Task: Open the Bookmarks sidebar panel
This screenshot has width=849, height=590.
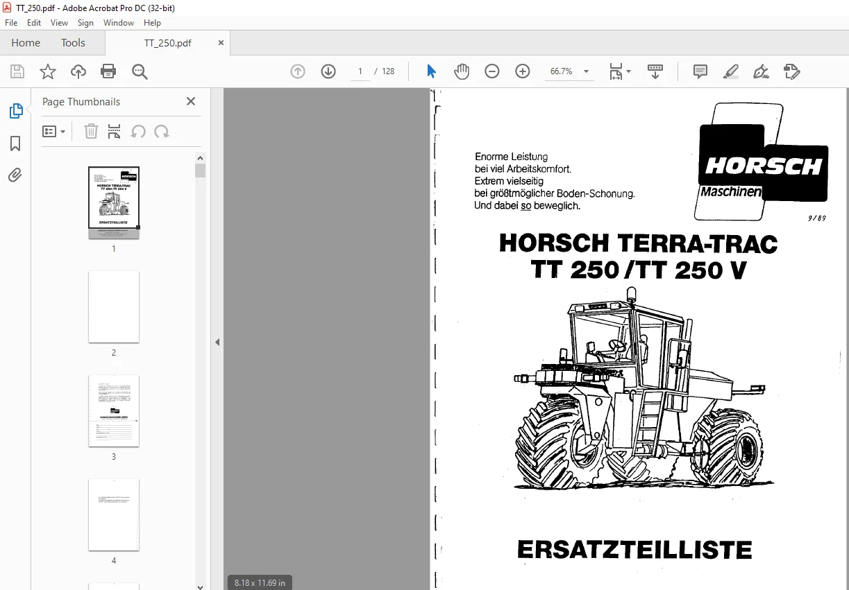Action: pyautogui.click(x=15, y=144)
